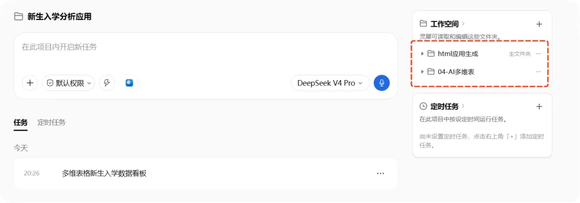Open more options for 04-AI多维表 folder
The image size is (580, 203).
pos(538,72)
